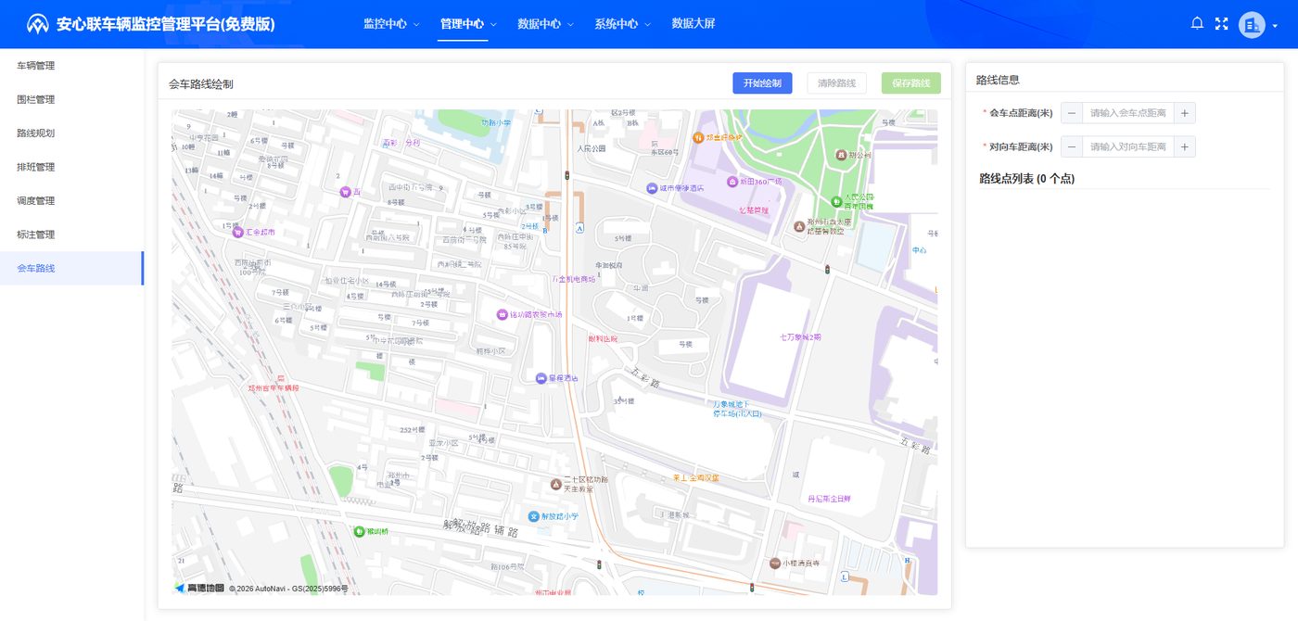Click the 小楼清真寺 marker icon
The height and width of the screenshot is (621, 1298).
coord(775,563)
